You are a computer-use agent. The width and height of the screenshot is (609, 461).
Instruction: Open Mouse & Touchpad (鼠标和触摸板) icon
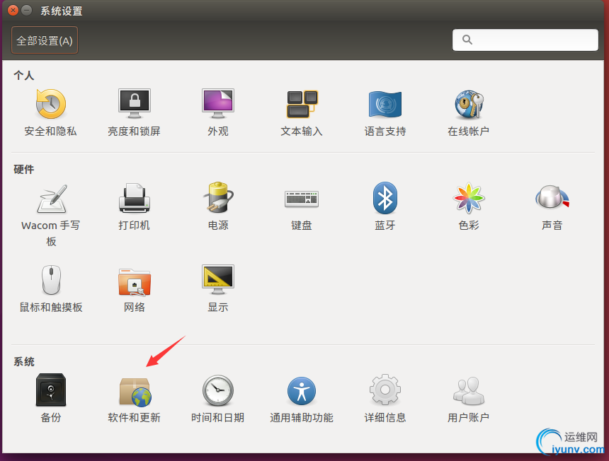(x=51, y=280)
